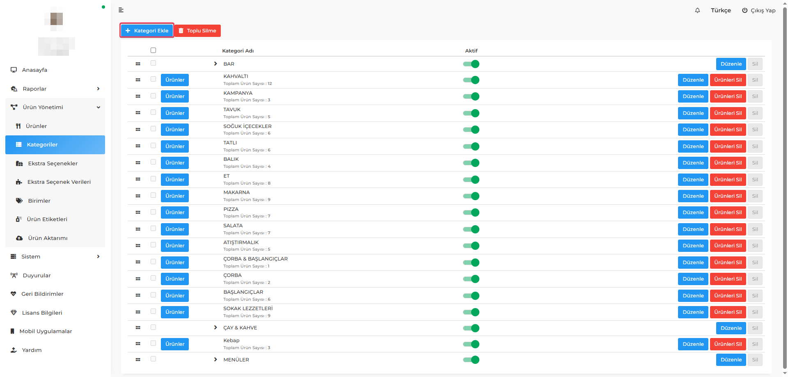The height and width of the screenshot is (377, 788).
Task: Click the hamburger menu collapse icon
Action: [121, 10]
